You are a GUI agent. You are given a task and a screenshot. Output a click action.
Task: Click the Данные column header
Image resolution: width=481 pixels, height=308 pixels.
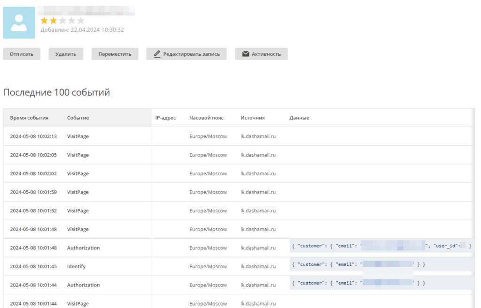point(299,118)
